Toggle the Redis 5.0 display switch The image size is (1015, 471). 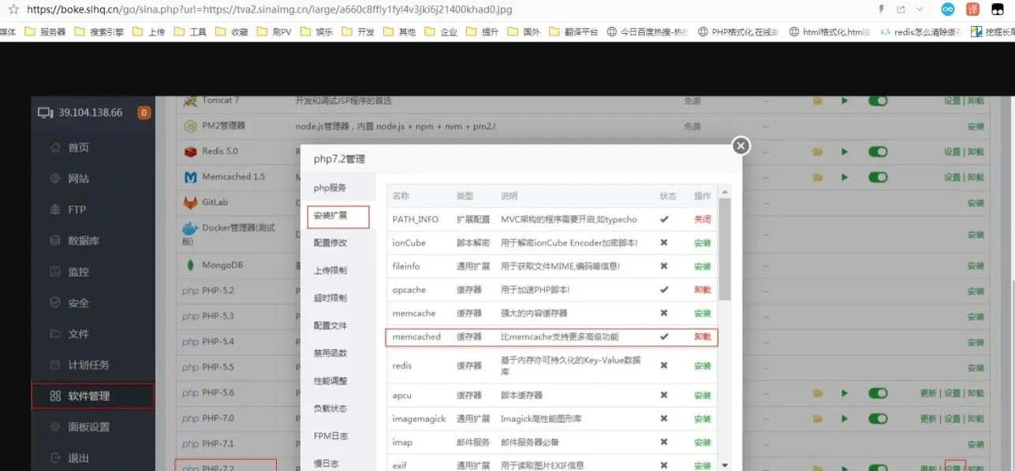[877, 151]
